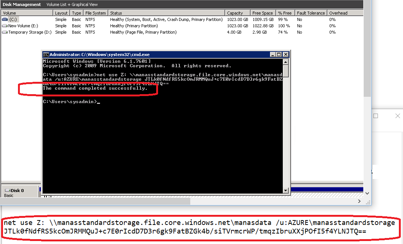Screen dimensions: 403x244
Task: Select the New Volume (E:) drive icon
Action: coord(5,26)
